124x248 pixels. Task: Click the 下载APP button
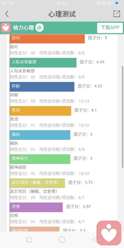pyautogui.click(x=110, y=28)
